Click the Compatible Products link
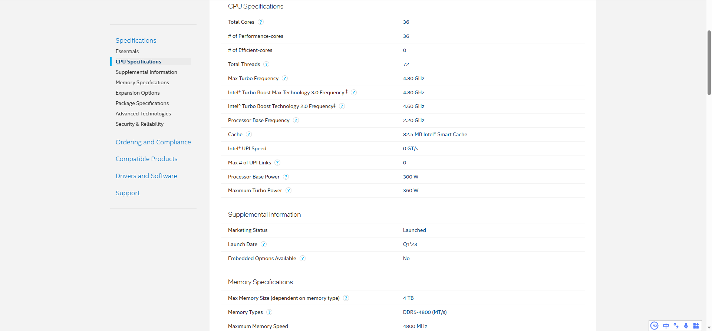The image size is (712, 331). pos(146,159)
